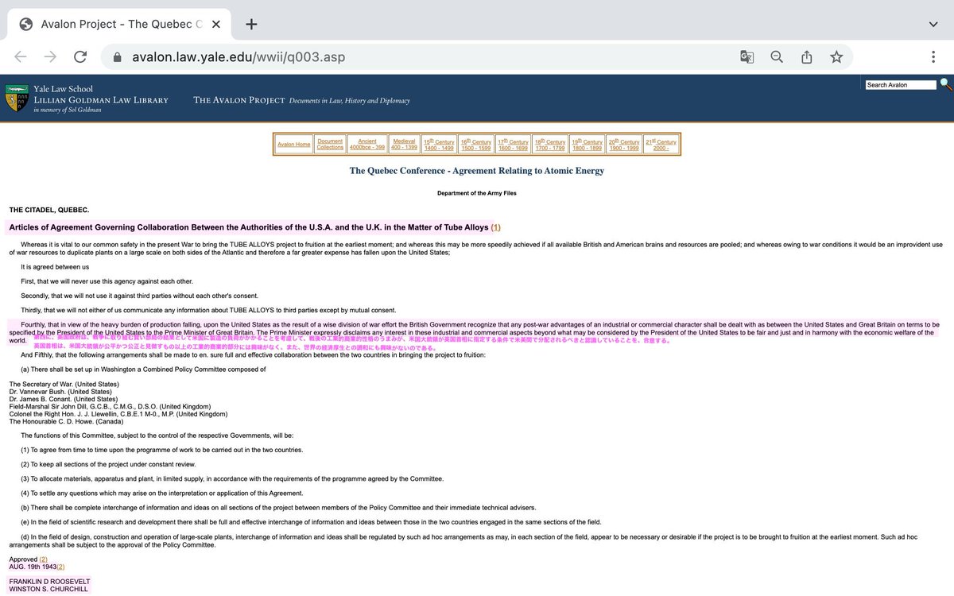Click the share page icon
This screenshot has width=954, height=596.
tap(806, 57)
